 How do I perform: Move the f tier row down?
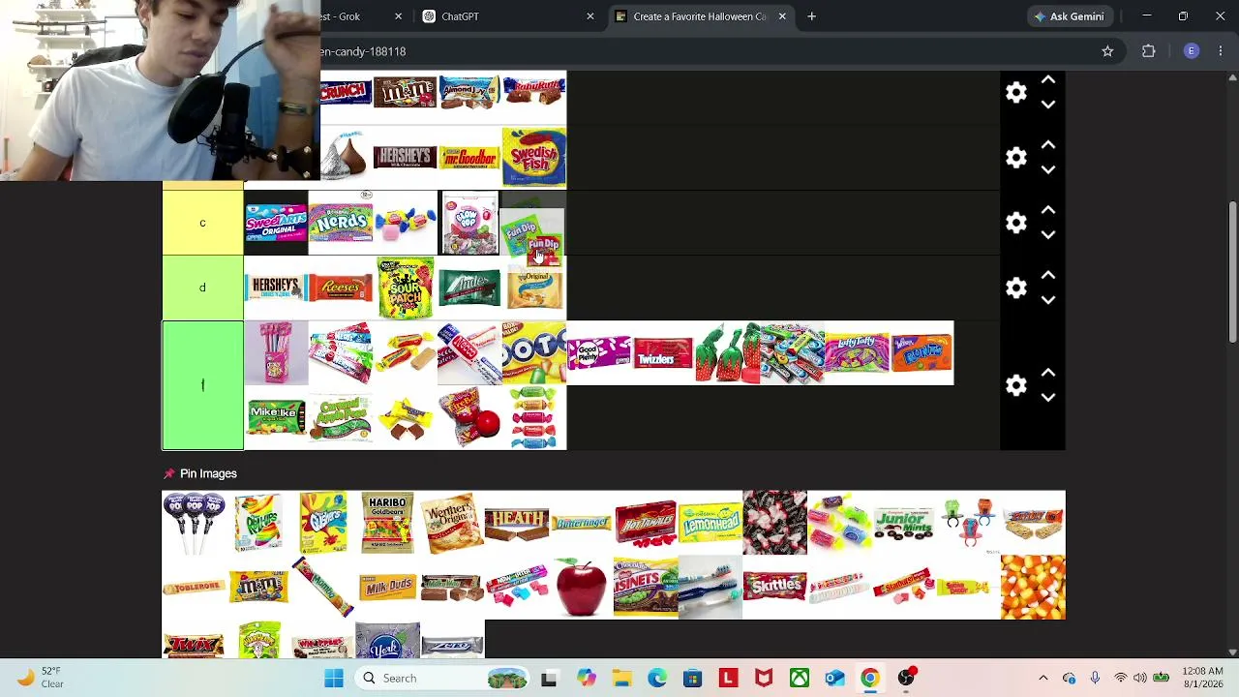tap(1048, 398)
